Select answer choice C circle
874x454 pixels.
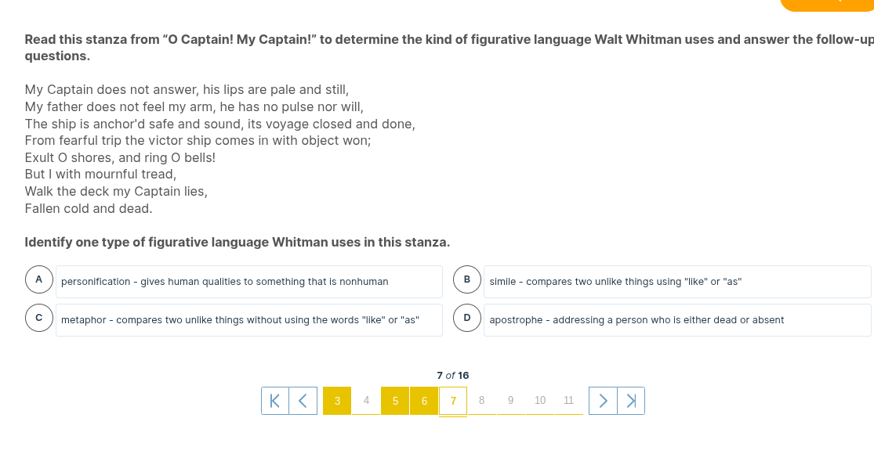(x=39, y=318)
